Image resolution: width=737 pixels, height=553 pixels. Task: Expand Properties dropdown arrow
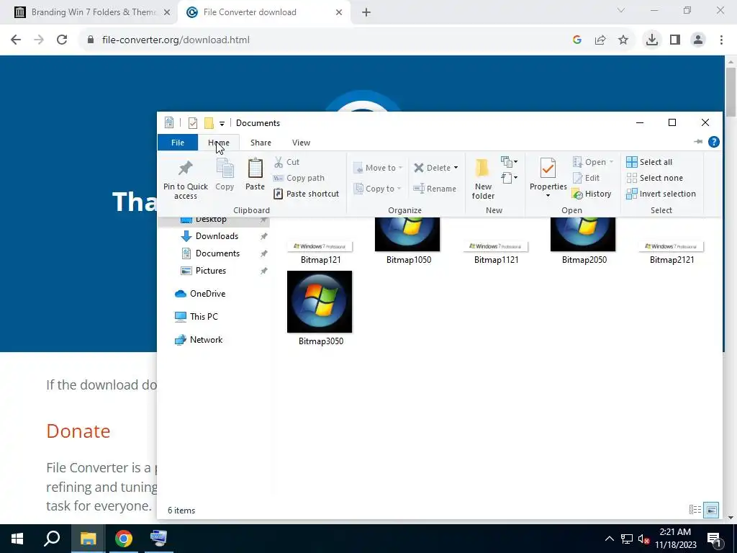[x=548, y=195]
